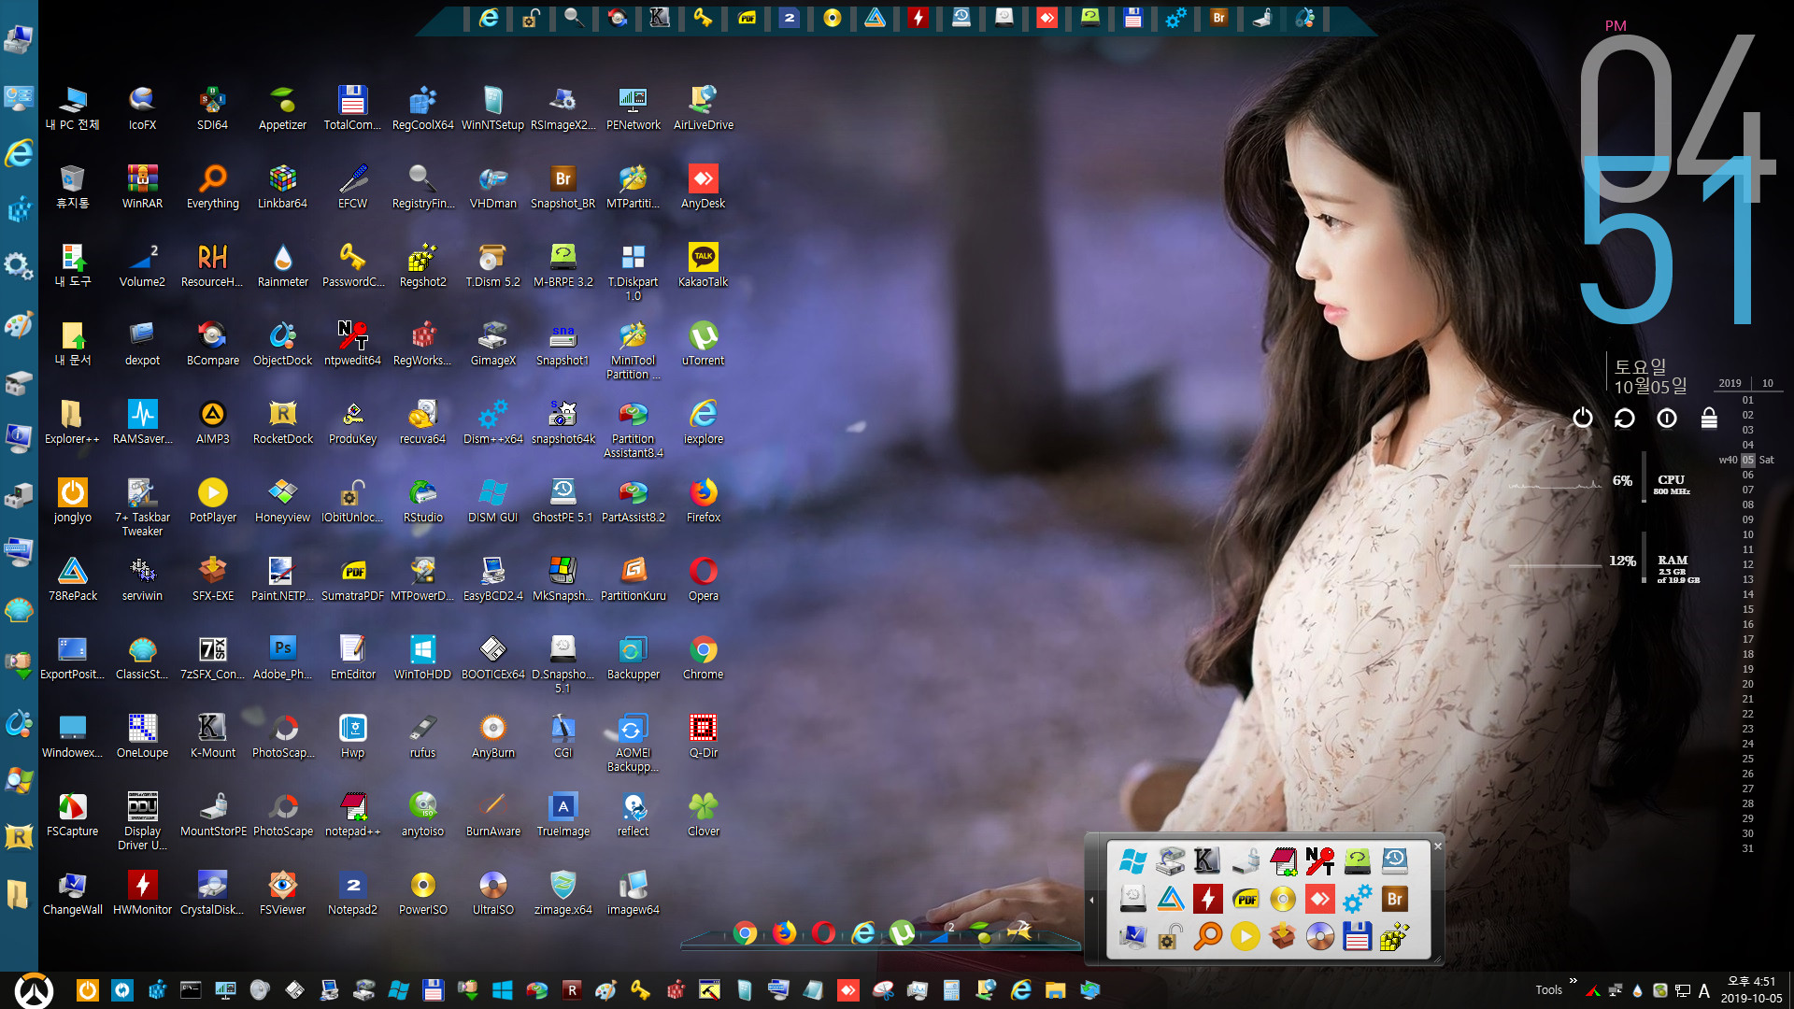Launch the Clover desktop shortcut

(703, 814)
